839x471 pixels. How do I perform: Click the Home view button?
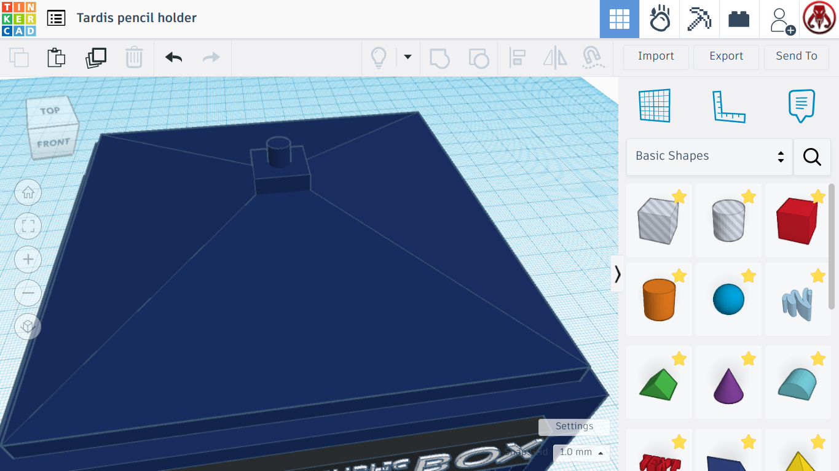(28, 193)
